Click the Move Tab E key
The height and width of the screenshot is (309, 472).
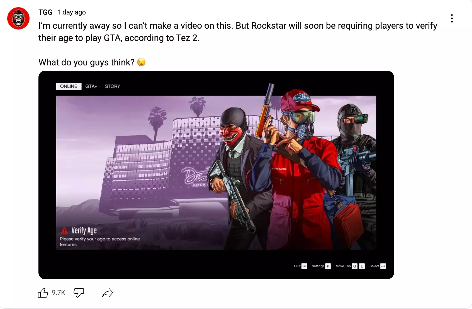coord(362,266)
